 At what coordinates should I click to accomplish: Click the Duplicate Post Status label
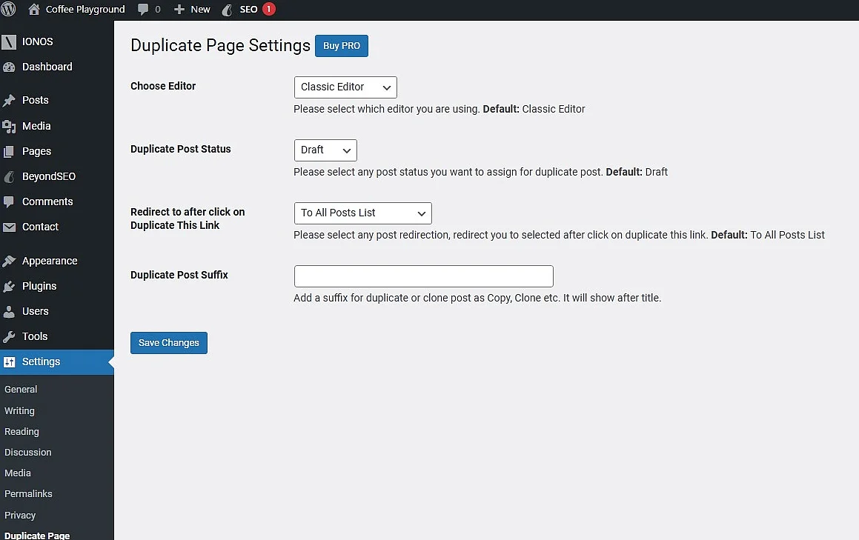[x=180, y=149]
